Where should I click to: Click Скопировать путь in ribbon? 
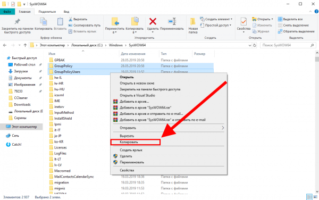(x=85, y=25)
